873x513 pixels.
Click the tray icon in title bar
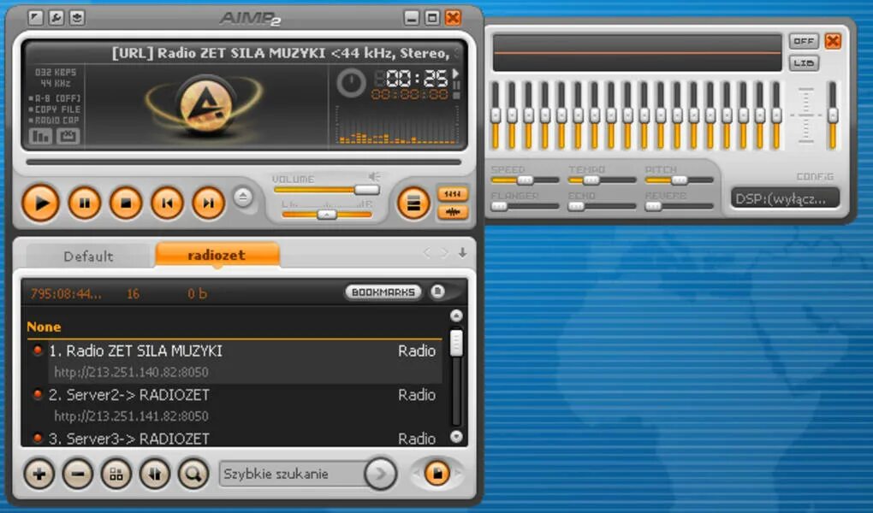(x=77, y=17)
